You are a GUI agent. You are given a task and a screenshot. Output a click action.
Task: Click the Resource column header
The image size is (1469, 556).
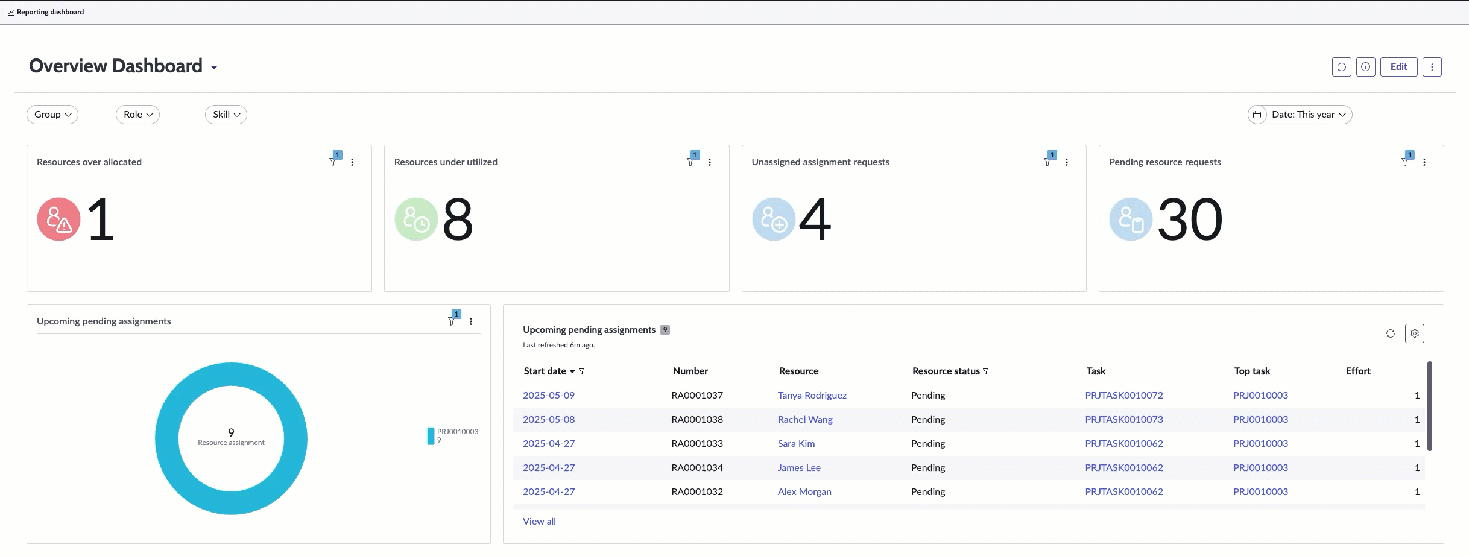[x=798, y=371]
